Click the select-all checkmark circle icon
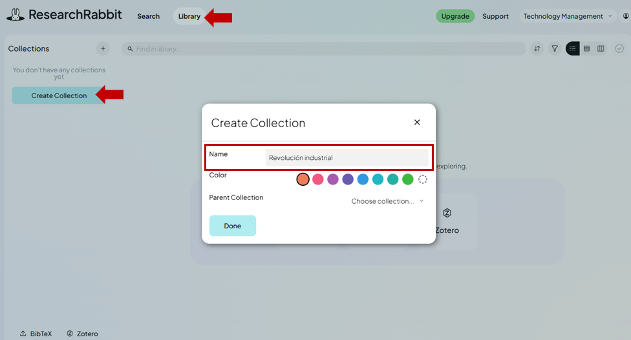The height and width of the screenshot is (340, 631). 619,48
